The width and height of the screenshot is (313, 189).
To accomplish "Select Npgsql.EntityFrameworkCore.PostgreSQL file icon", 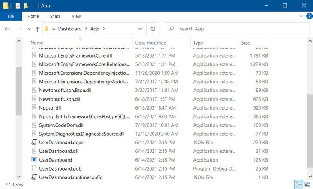I will 34,116.
